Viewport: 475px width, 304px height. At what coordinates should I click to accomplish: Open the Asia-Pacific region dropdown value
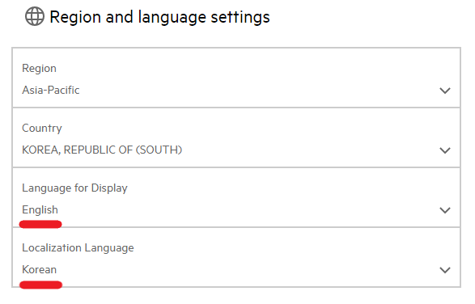pyautogui.click(x=51, y=90)
